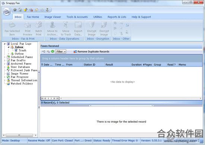Click the Outbox icon in the tree
The image size is (205, 145).
tap(12, 54)
